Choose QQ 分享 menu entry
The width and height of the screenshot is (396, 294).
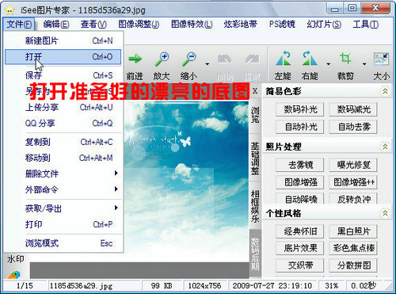[63, 123]
